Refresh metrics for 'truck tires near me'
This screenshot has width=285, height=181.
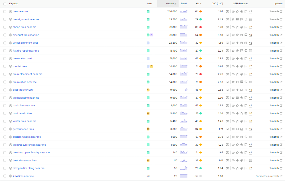[x=281, y=105]
